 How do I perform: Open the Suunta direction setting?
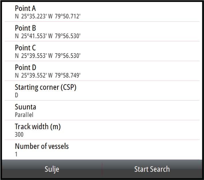tap(102, 110)
